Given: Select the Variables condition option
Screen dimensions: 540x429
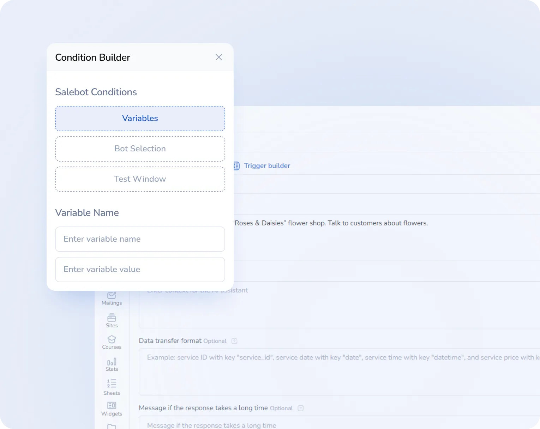Looking at the screenshot, I should 140,119.
